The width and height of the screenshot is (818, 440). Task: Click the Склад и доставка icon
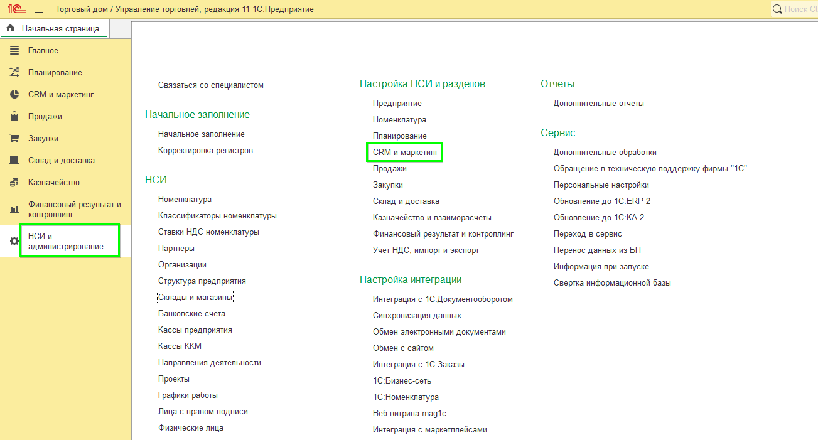[14, 160]
